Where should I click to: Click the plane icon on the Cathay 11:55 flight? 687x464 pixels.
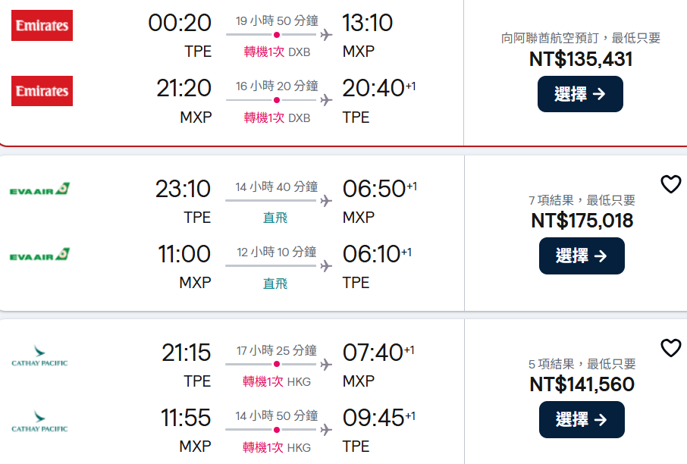(326, 431)
